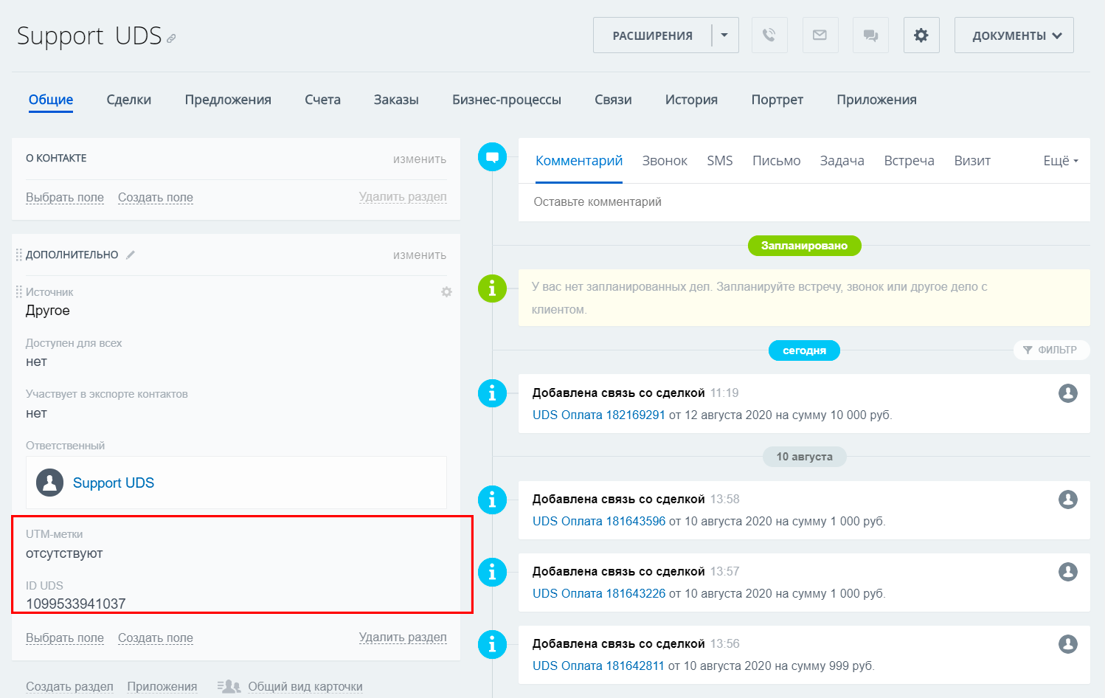The image size is (1105, 698).
Task: Click the Оставьте комментарий input field
Action: coord(803,202)
